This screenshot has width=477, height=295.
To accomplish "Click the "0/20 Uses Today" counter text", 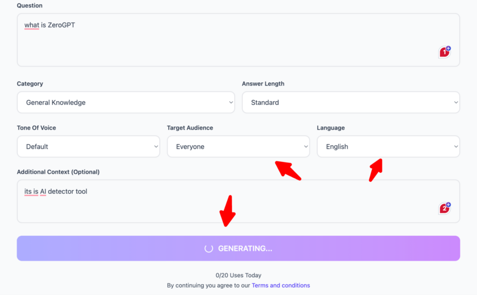I will pos(238,276).
